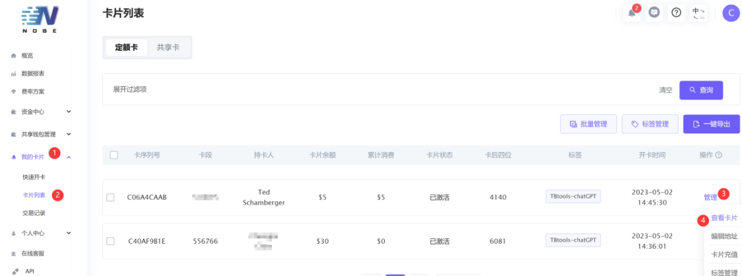Expand the 个人中心 menu arrow
742x276 pixels.
[x=69, y=233]
